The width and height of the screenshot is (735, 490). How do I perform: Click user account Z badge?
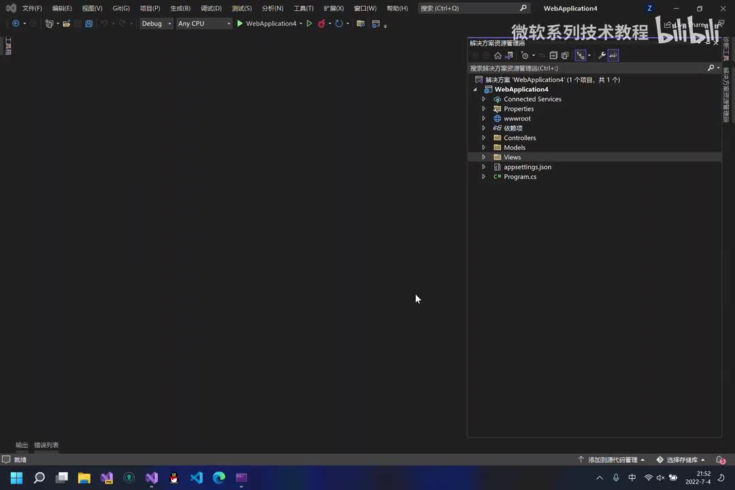649,8
